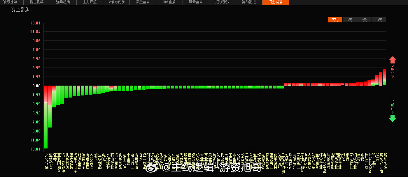Open the 顶级挂单 panel
This screenshot has height=177, width=408.
pyautogui.click(x=10, y=2)
